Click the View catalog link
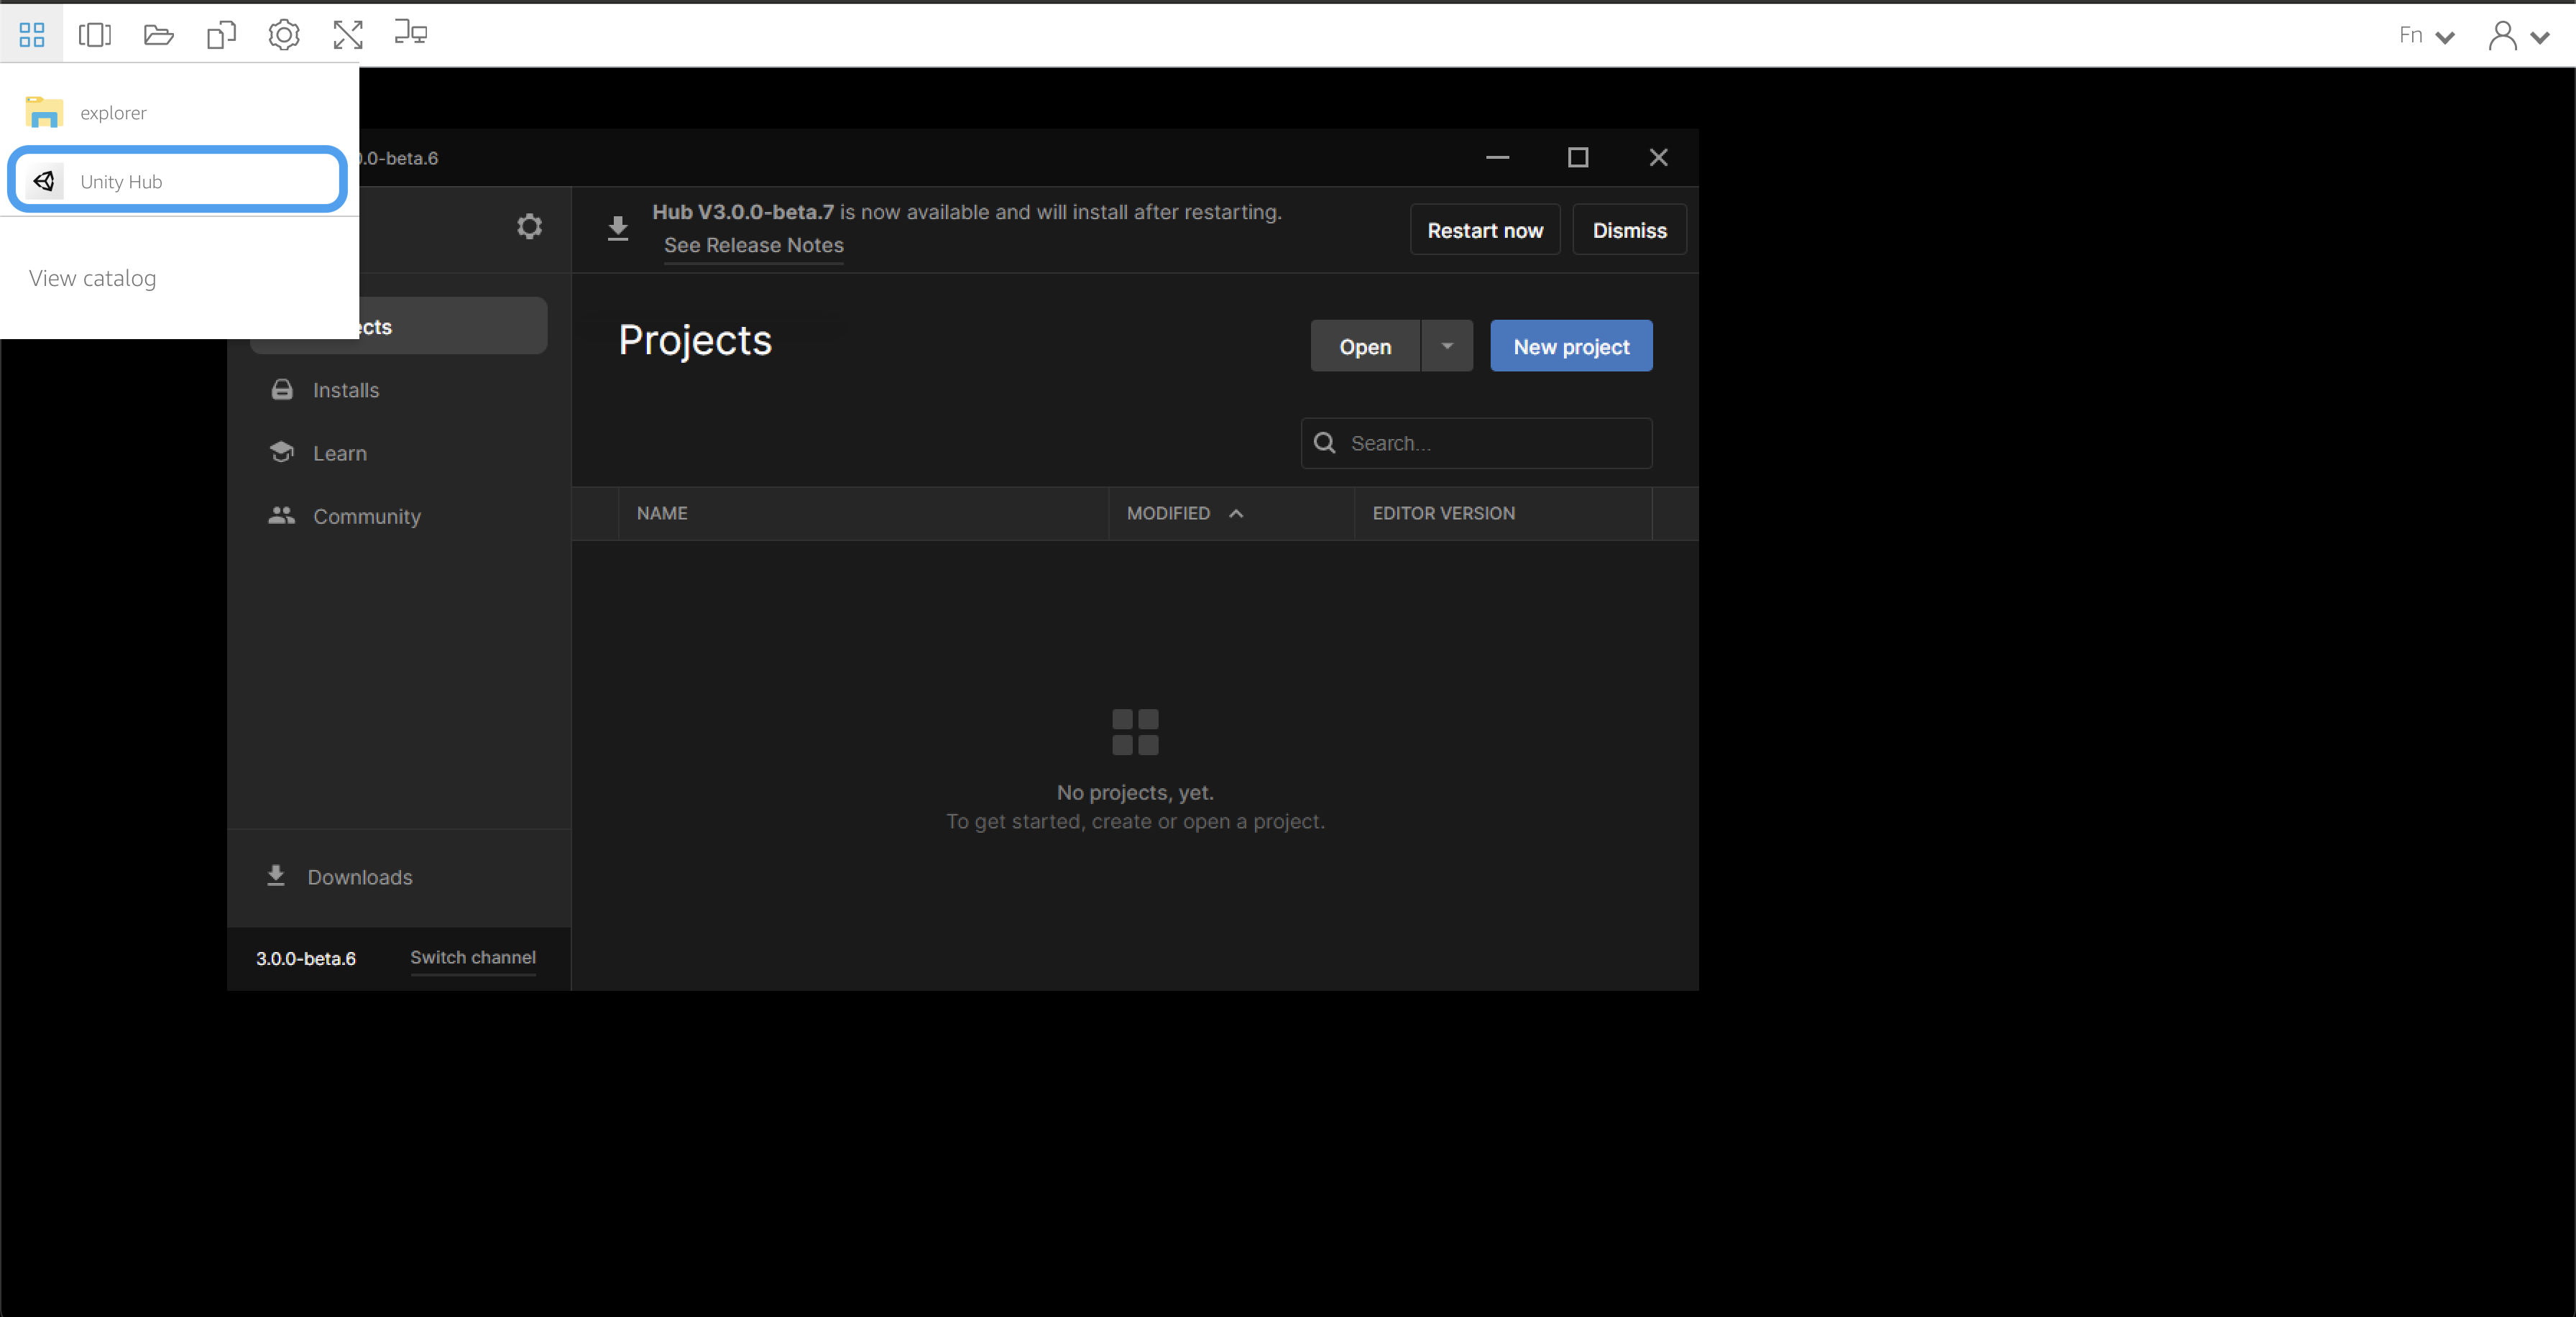The image size is (2576, 1317). click(x=92, y=278)
